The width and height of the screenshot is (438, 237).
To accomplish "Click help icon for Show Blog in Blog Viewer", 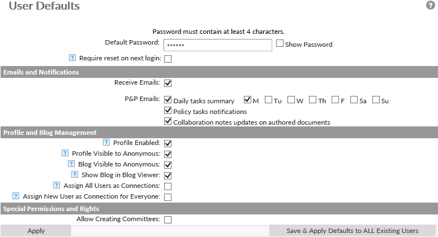I will click(x=75, y=174).
